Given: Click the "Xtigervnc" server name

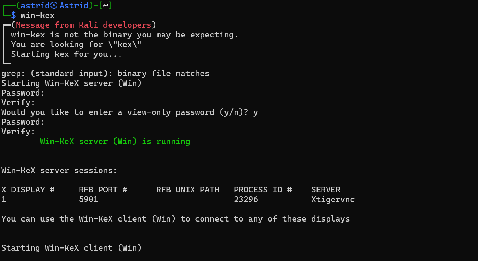Looking at the screenshot, I should click(x=333, y=199).
